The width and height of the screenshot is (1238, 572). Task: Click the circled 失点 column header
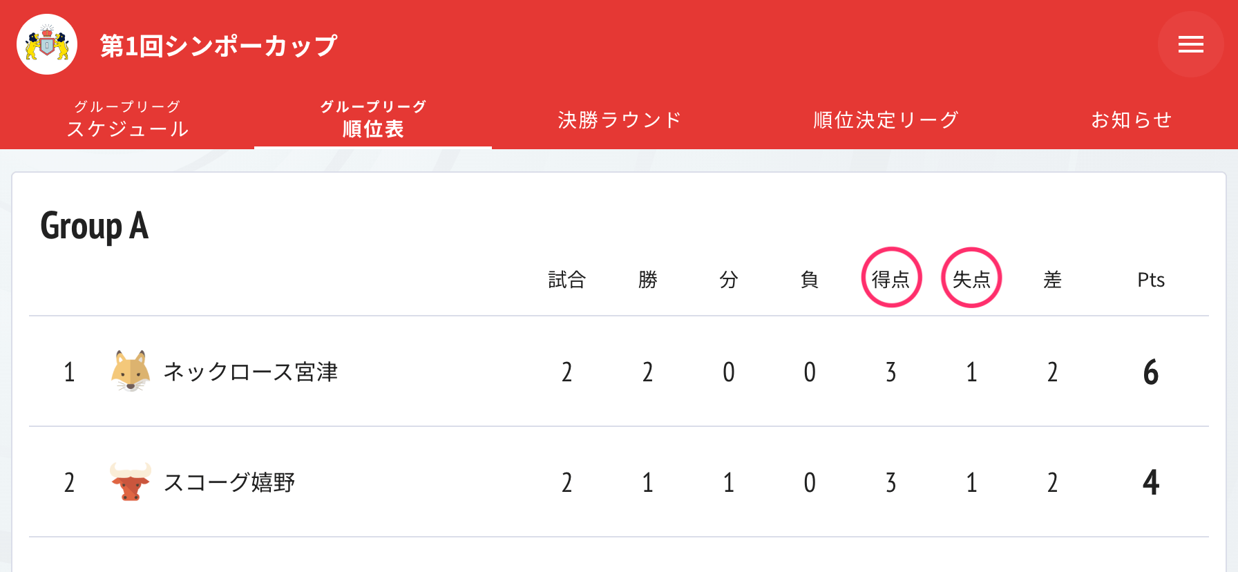pyautogui.click(x=971, y=278)
